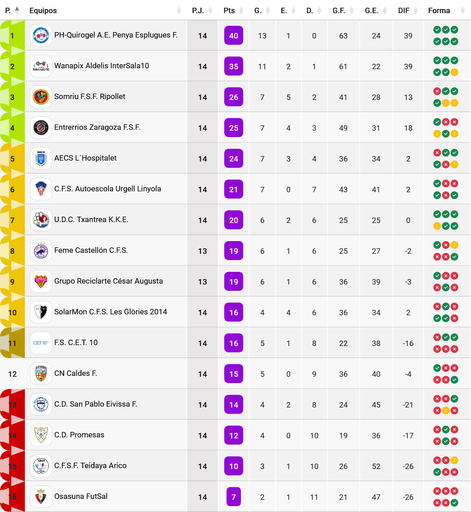Click the purple 40 points badge
The width and height of the screenshot is (471, 512).
tap(234, 35)
